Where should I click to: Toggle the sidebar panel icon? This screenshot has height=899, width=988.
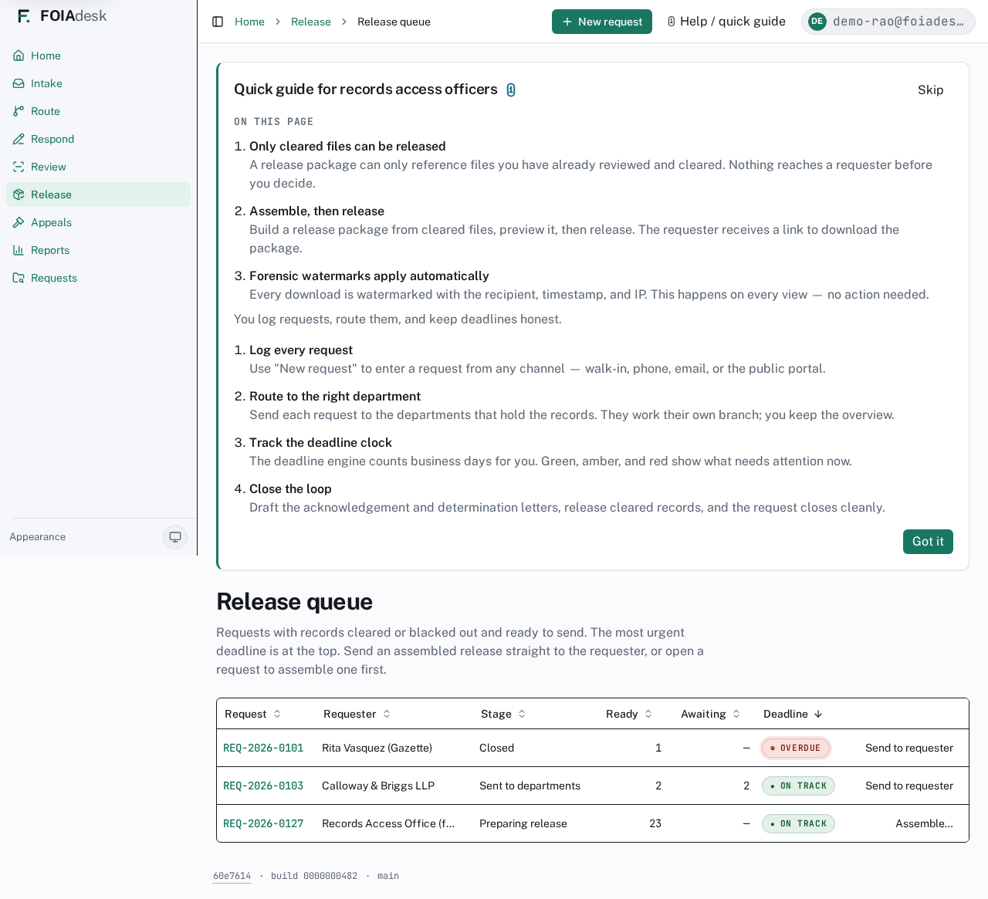(218, 22)
